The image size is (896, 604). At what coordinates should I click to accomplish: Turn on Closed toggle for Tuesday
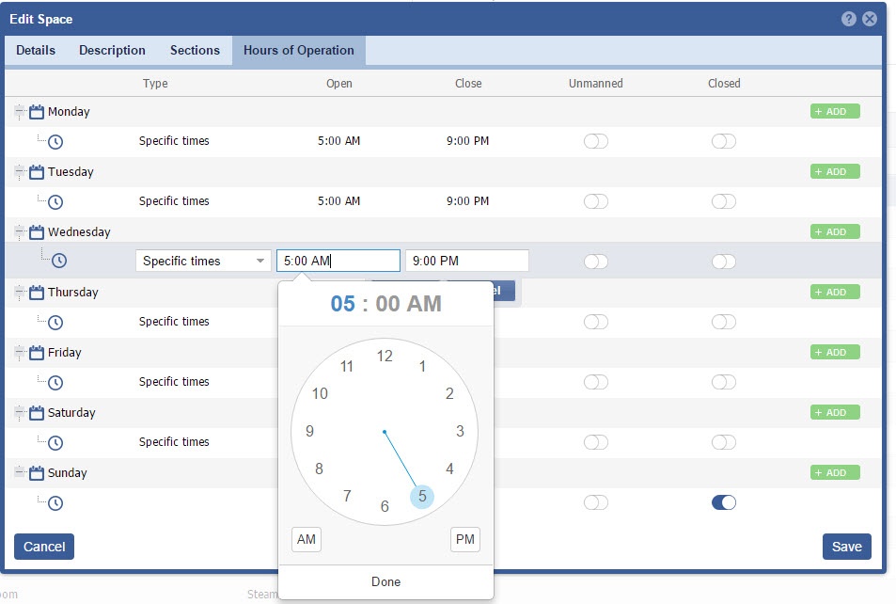pos(723,201)
